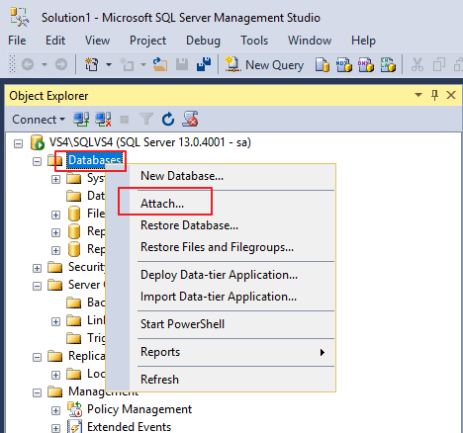
Task: Close the Object Explorer panel
Action: (451, 95)
